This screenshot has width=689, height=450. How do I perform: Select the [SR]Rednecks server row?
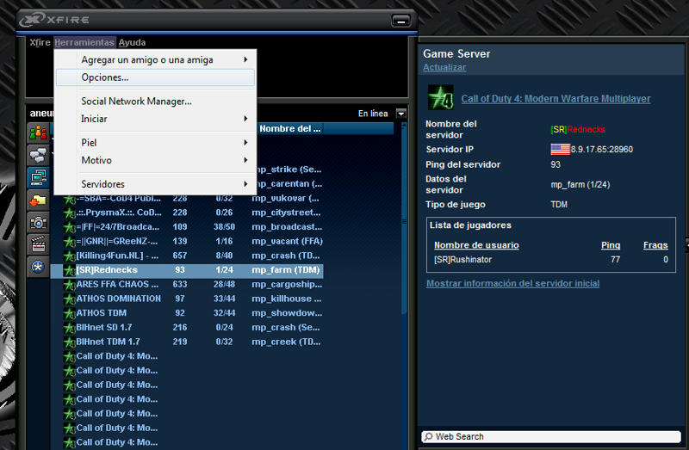(x=187, y=270)
